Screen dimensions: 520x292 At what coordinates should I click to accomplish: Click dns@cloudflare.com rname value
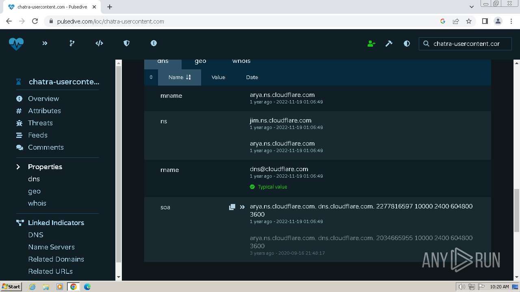pos(279,169)
